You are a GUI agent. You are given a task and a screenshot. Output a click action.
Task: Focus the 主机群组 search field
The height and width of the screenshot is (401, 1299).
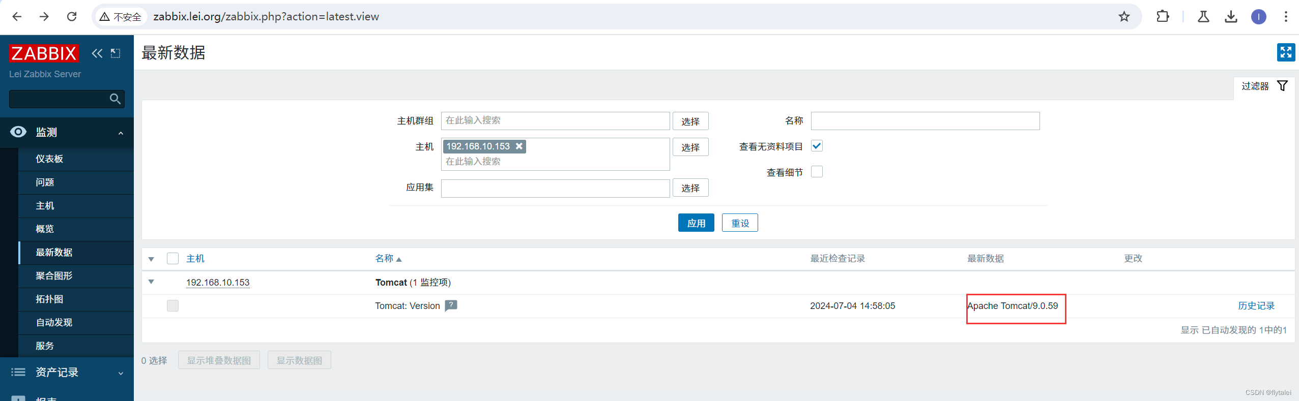click(555, 121)
